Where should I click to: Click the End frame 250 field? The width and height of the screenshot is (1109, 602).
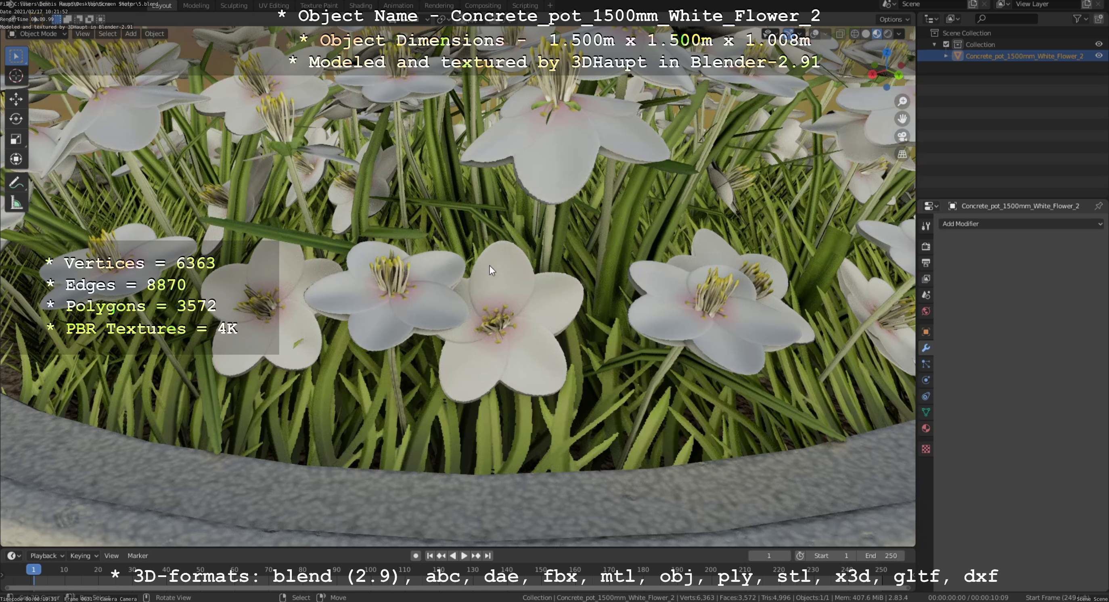pyautogui.click(x=881, y=556)
